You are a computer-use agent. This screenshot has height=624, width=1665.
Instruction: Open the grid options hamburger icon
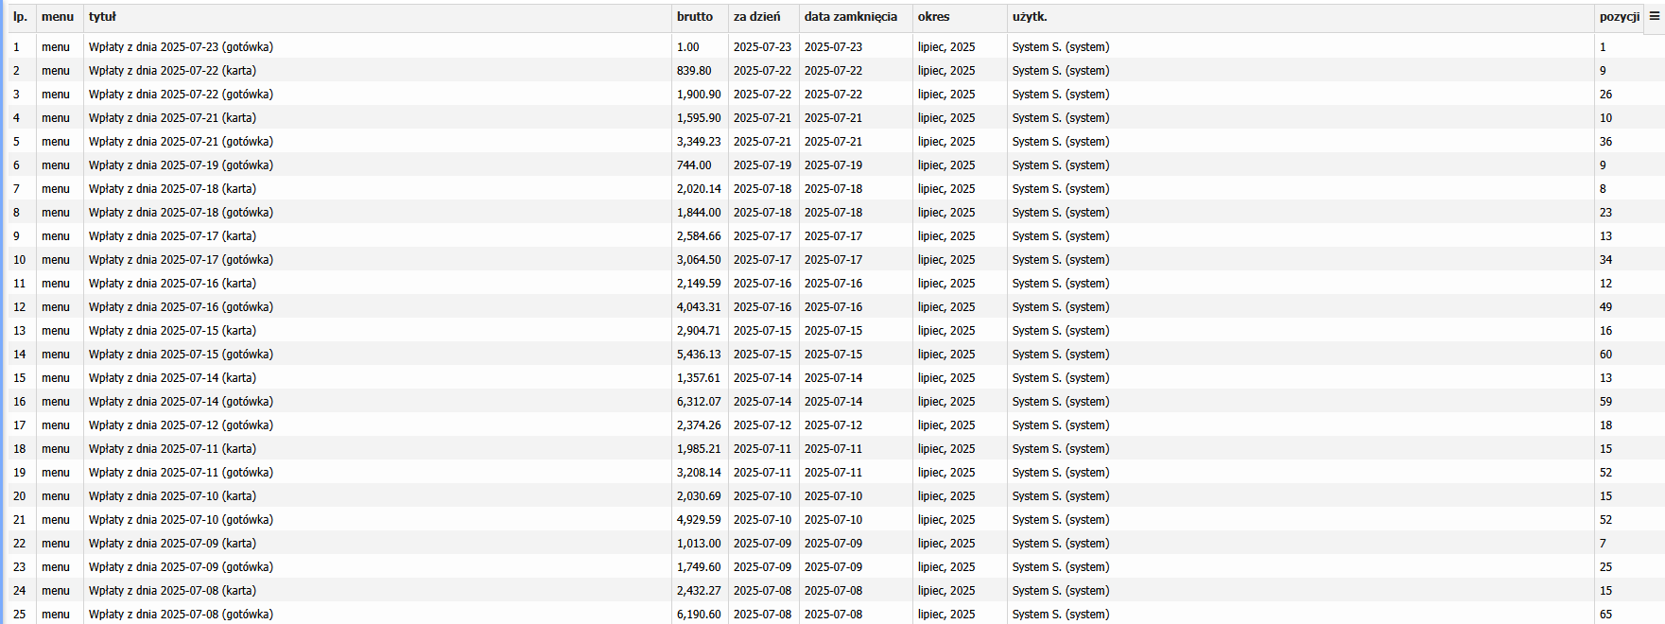[x=1654, y=16]
